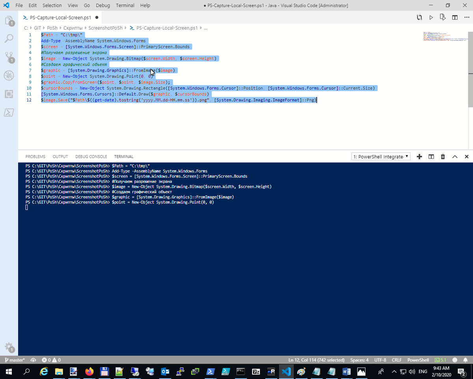
Task: Open the Windows Start menu
Action: point(9,371)
